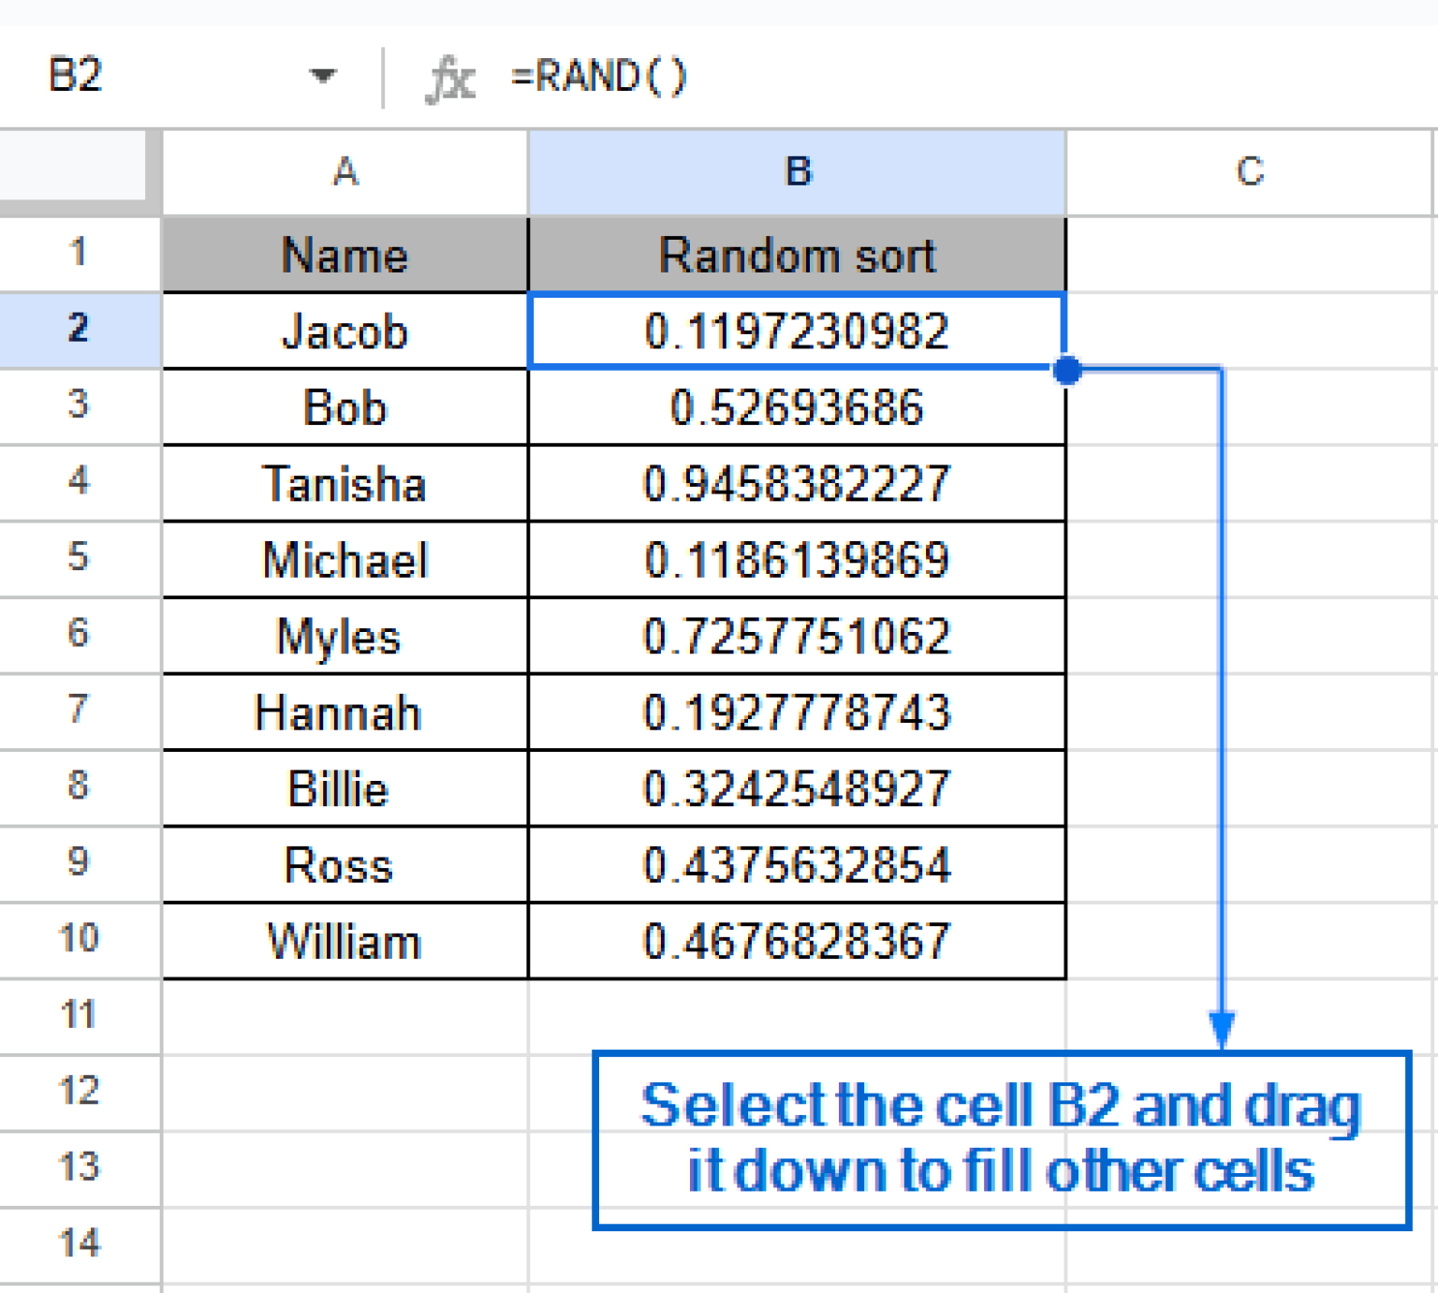The height and width of the screenshot is (1293, 1438).
Task: Select the Random sort header cell
Action: 797,254
